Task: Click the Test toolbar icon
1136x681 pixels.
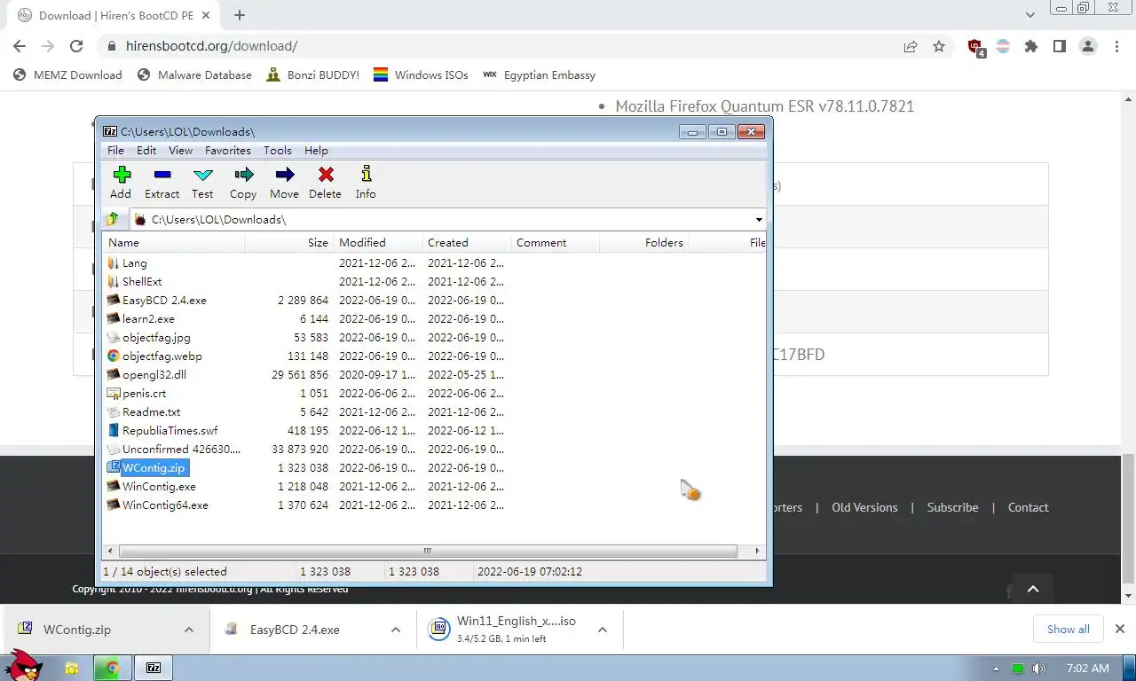Action: pyautogui.click(x=203, y=175)
